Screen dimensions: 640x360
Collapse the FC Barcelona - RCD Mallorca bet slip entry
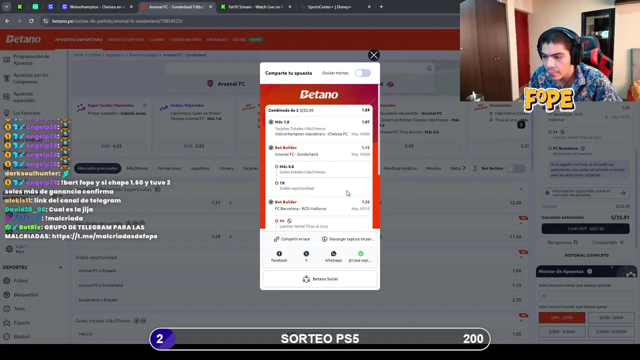pyautogui.click(x=606, y=117)
